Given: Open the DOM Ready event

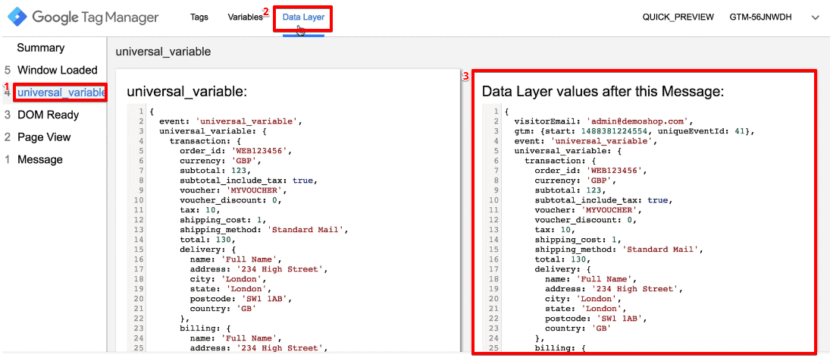Looking at the screenshot, I should [x=48, y=115].
